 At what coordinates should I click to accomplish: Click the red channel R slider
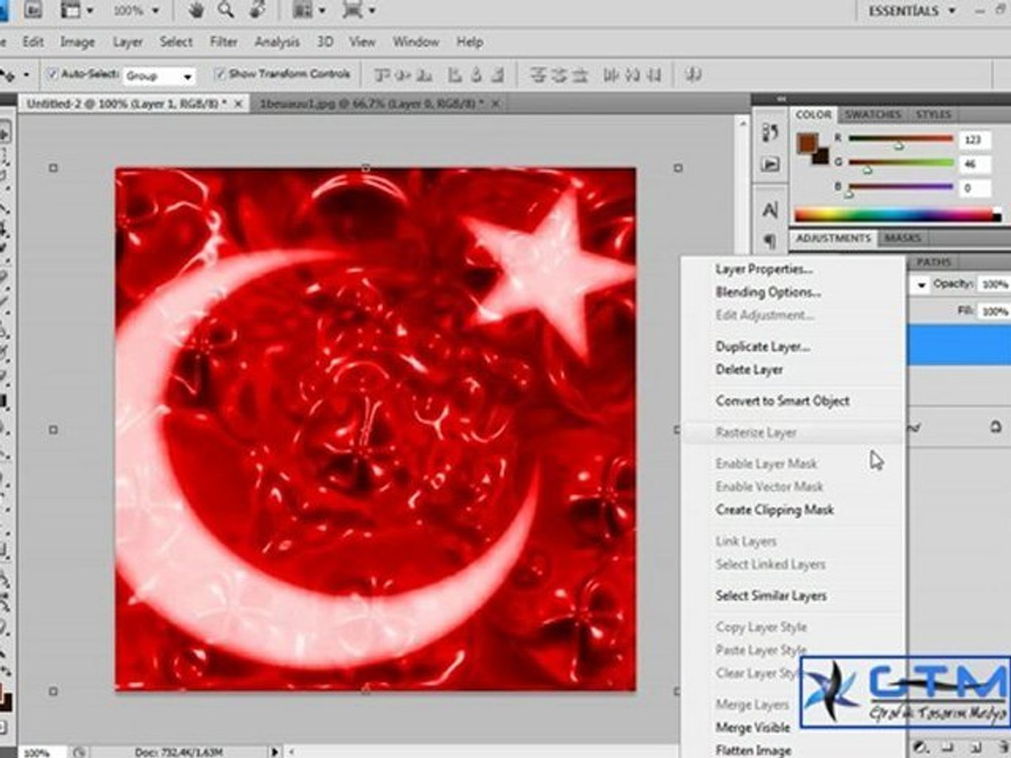tap(899, 140)
